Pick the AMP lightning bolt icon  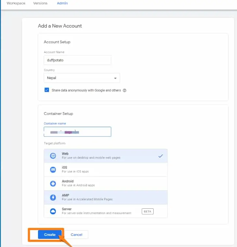(x=53, y=197)
